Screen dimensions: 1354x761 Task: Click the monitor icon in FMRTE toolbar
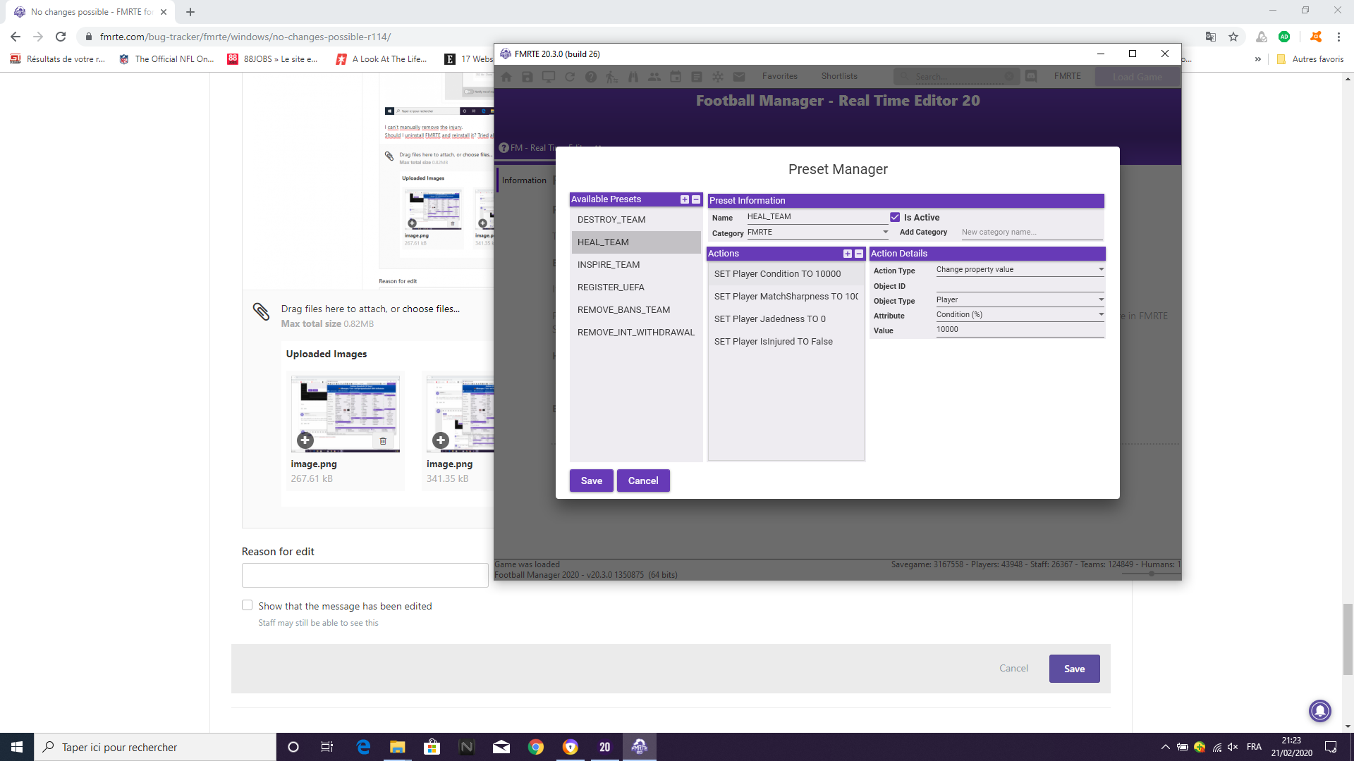point(549,77)
